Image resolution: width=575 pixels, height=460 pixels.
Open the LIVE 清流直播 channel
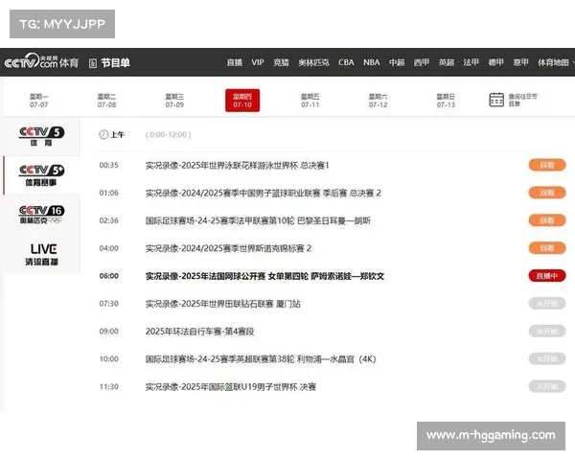(x=42, y=254)
